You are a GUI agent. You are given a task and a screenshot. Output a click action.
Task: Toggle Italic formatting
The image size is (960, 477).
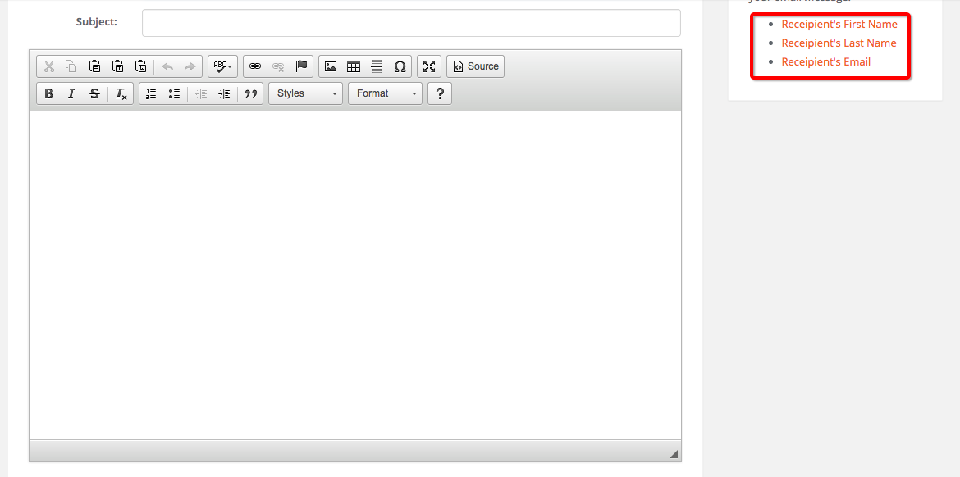tap(71, 93)
